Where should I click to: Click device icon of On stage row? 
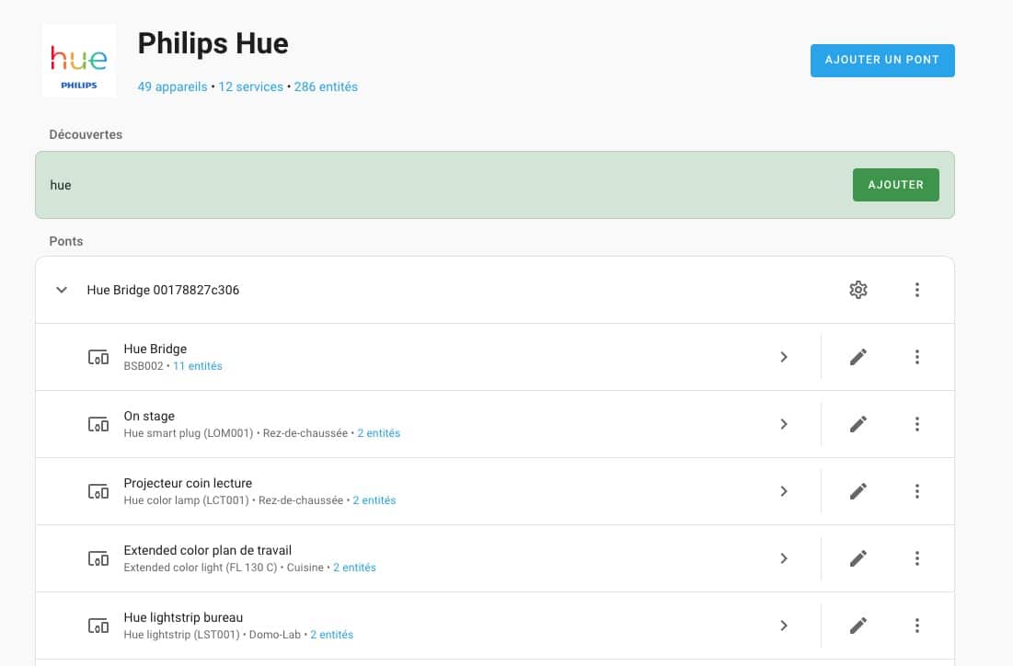pos(98,424)
